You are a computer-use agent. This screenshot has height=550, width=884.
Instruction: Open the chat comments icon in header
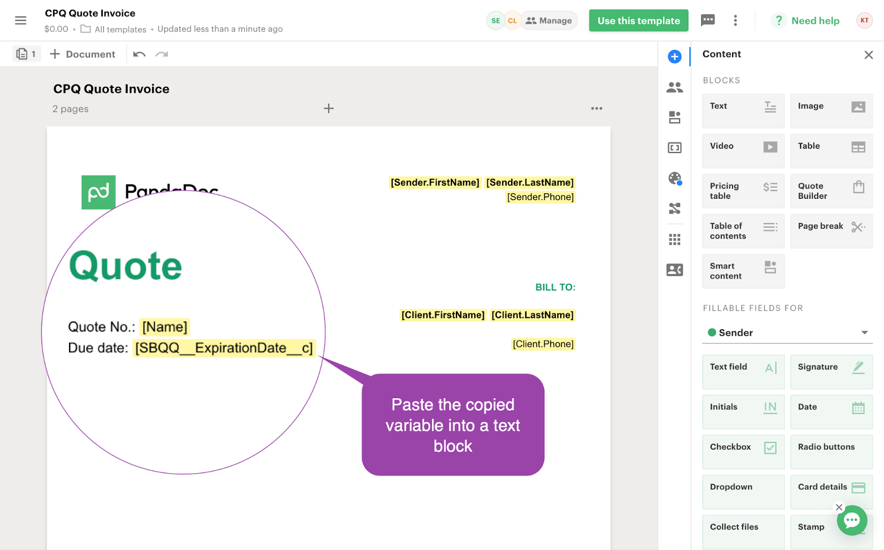(708, 20)
